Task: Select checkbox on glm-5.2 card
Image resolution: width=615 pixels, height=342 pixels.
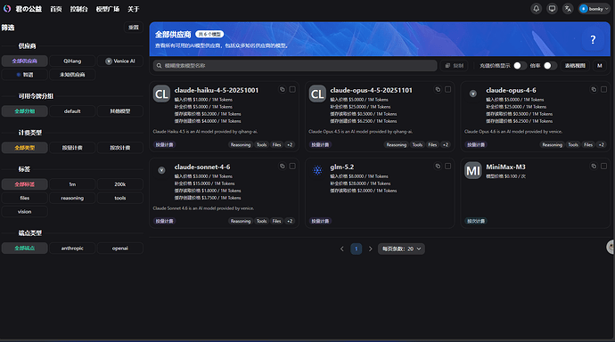Action: 448,167
